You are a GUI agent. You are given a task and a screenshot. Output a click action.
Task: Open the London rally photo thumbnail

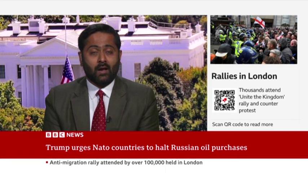tap(254, 40)
